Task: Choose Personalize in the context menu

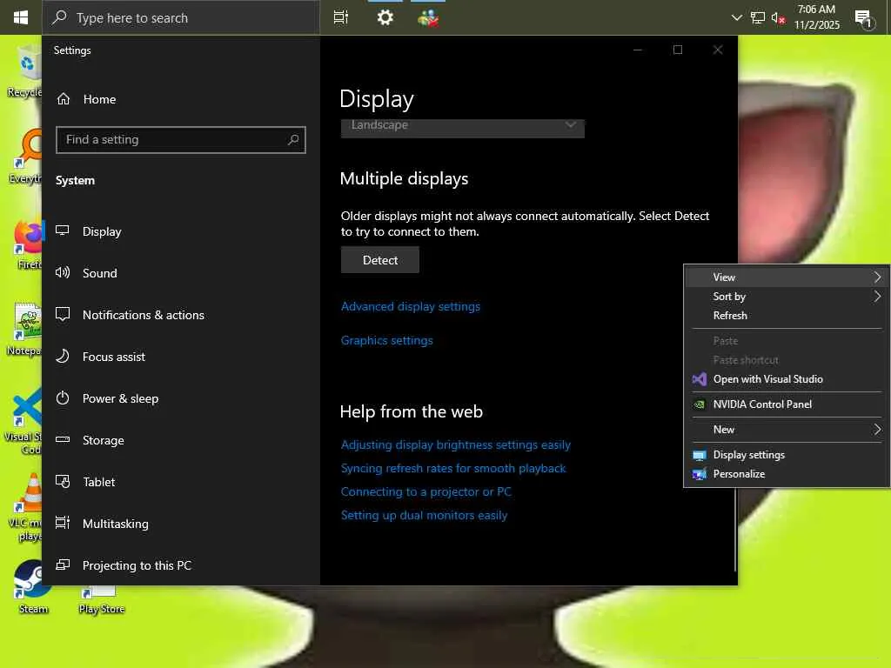Action: [787, 474]
